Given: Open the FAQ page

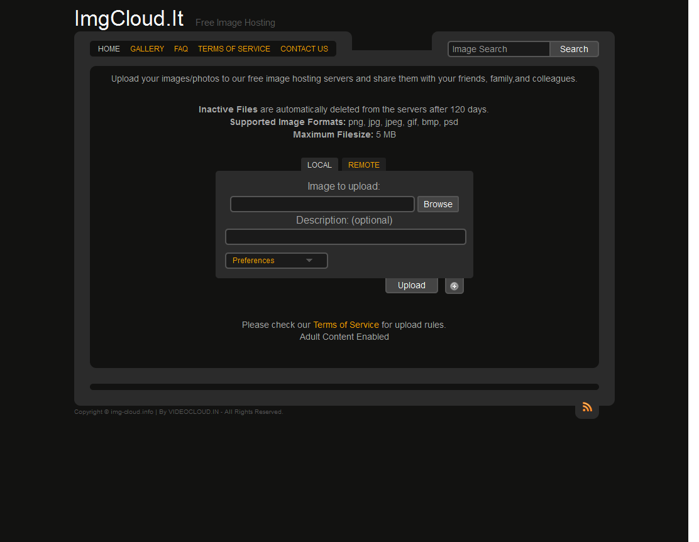Looking at the screenshot, I should (x=181, y=49).
